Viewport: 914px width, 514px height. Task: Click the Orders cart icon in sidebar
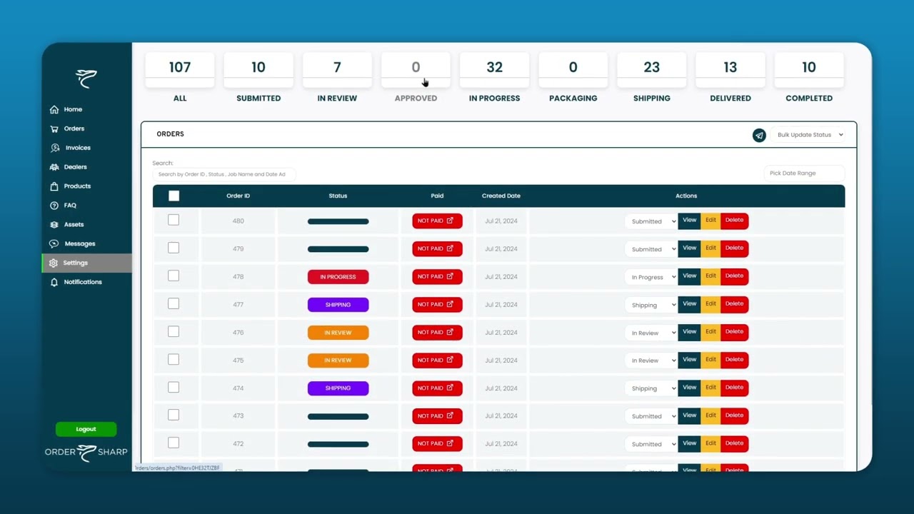(x=54, y=128)
